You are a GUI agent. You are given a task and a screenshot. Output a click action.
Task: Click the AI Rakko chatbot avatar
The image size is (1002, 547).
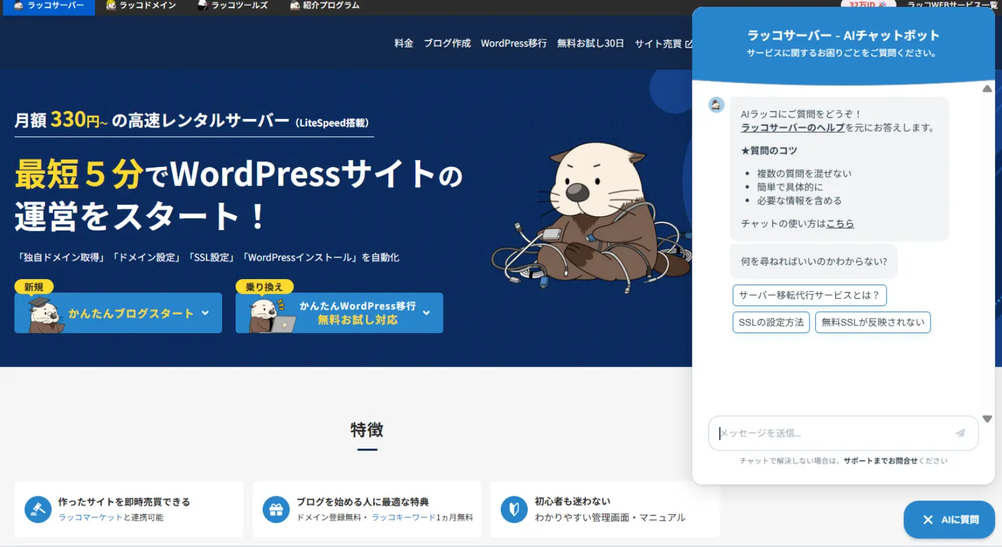(716, 105)
